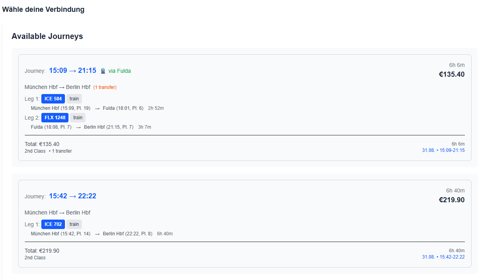Click the train tag next to ICE 702
481x279 pixels.
tap(74, 224)
